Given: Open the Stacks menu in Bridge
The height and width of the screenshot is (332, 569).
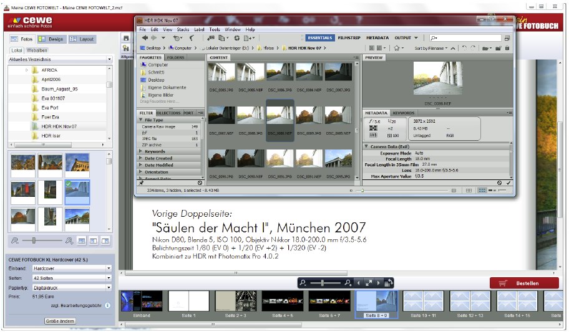Looking at the screenshot, I should click(183, 29).
